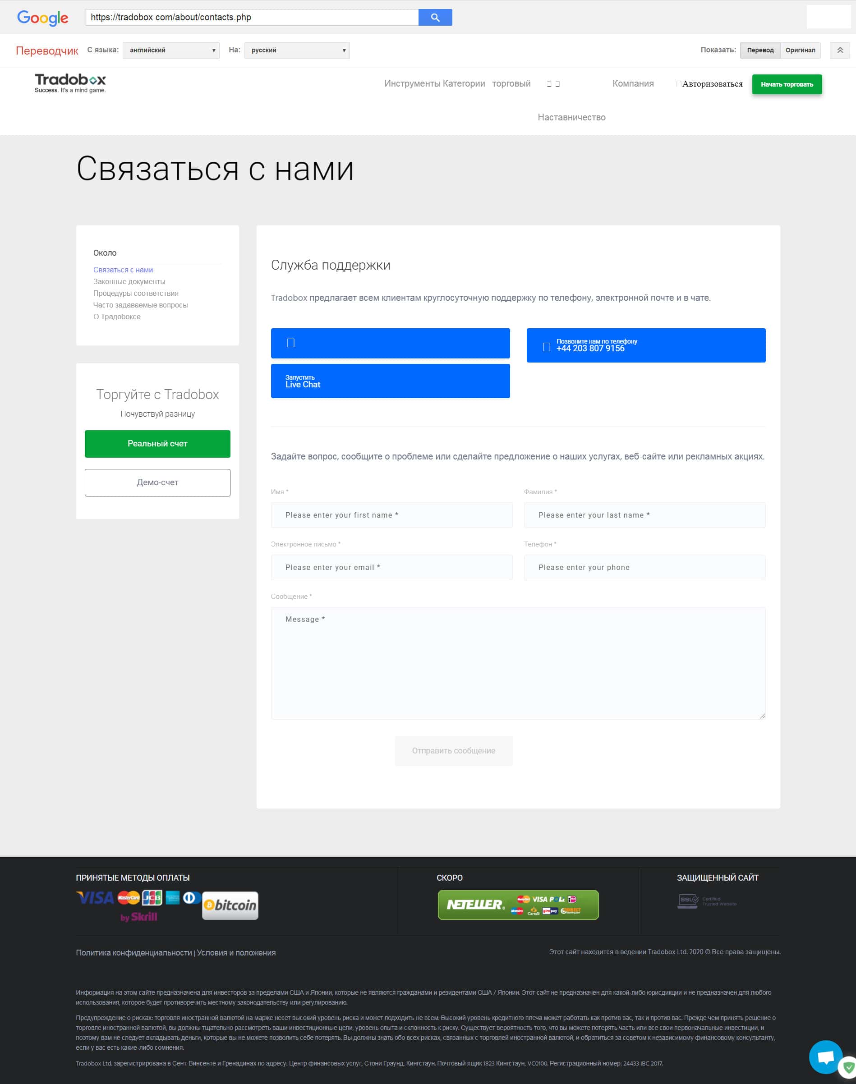Click Авторизоваться to log in
This screenshot has height=1084, width=856.
pyautogui.click(x=710, y=84)
